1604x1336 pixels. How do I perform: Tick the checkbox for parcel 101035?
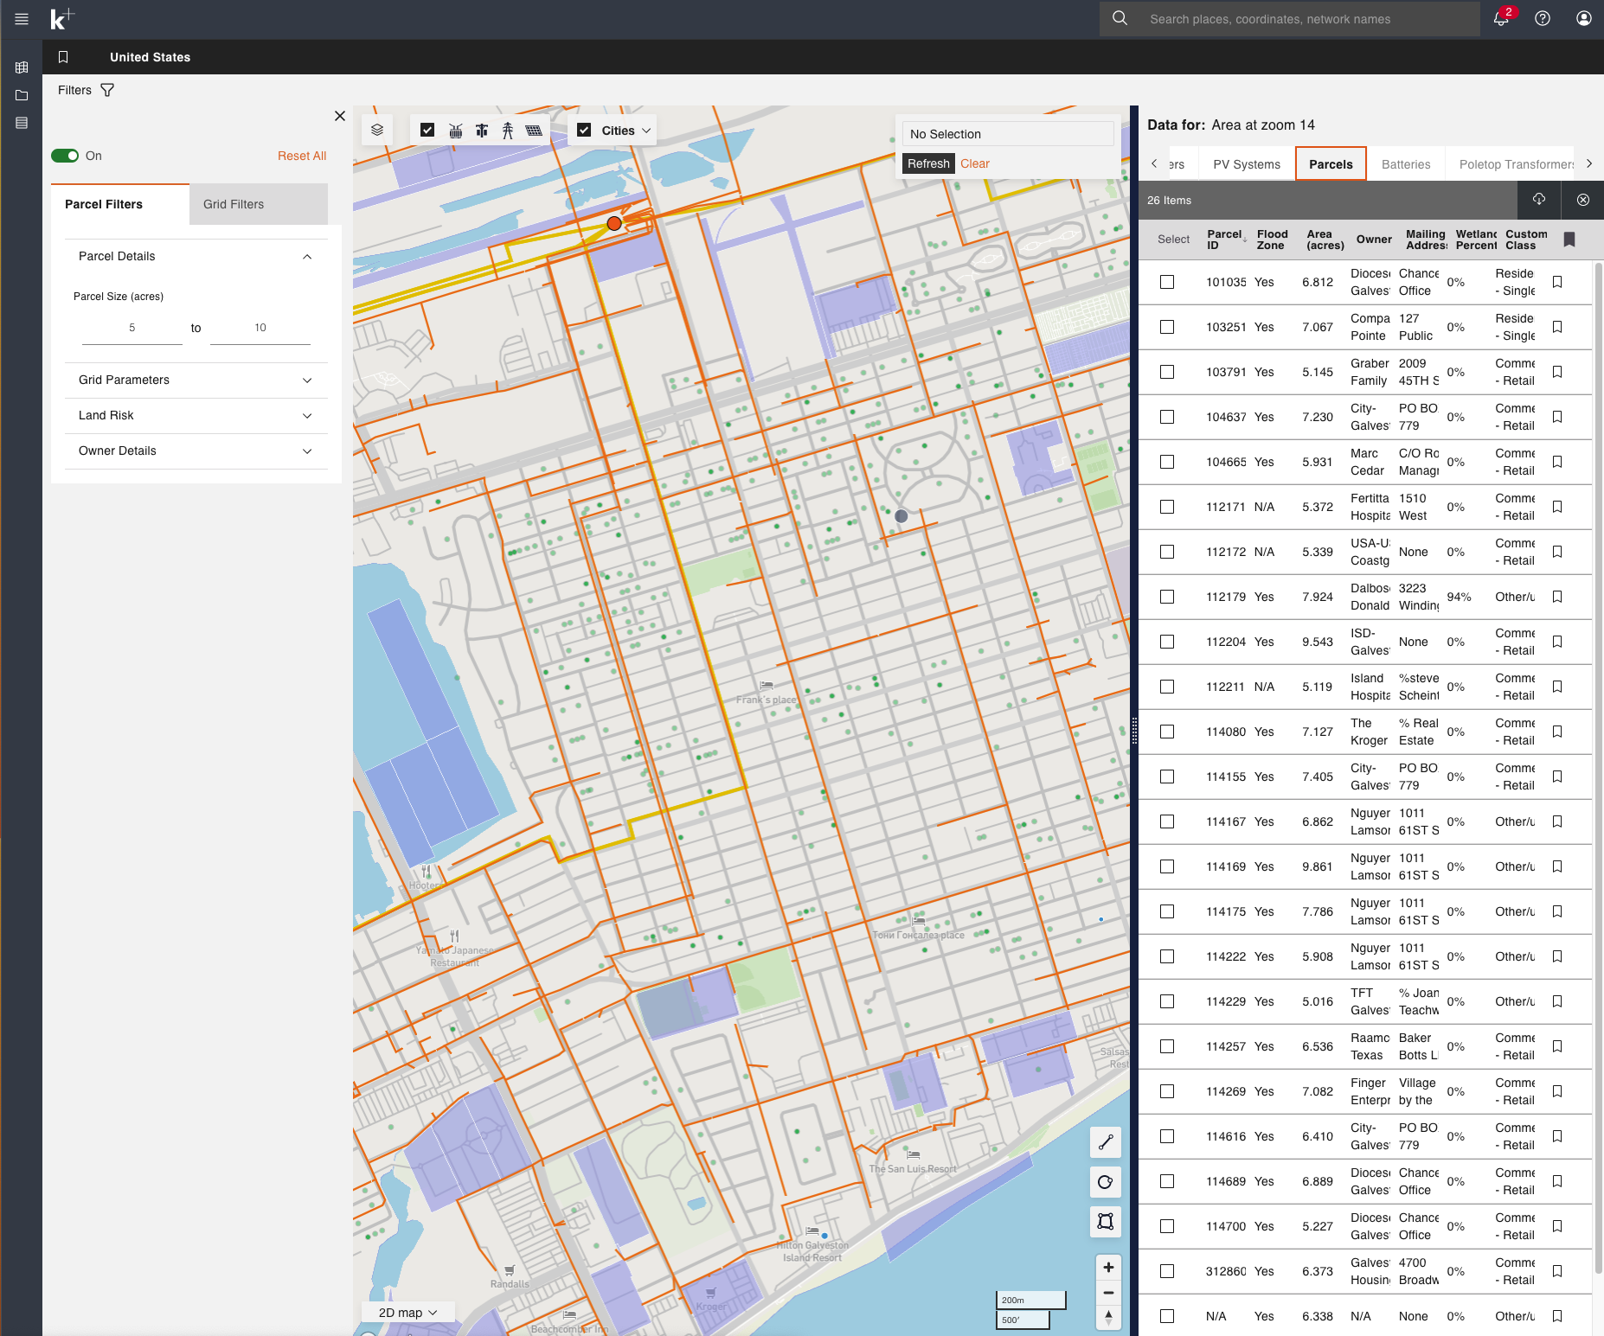[1167, 282]
